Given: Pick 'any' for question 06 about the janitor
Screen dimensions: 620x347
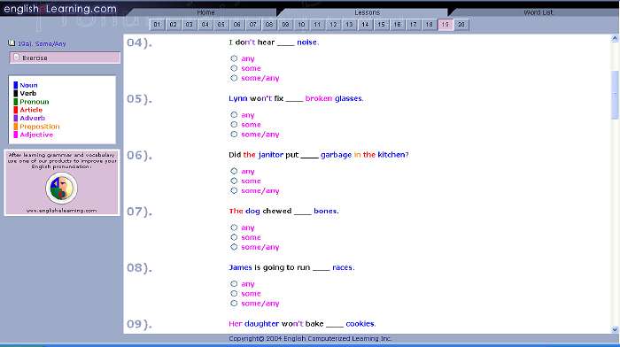Looking at the screenshot, I should pyautogui.click(x=234, y=171).
